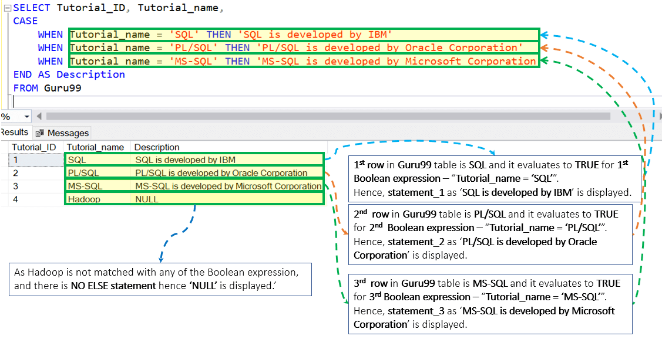This screenshot has width=662, height=346.
Task: Switch to the Results tab
Action: pos(15,133)
